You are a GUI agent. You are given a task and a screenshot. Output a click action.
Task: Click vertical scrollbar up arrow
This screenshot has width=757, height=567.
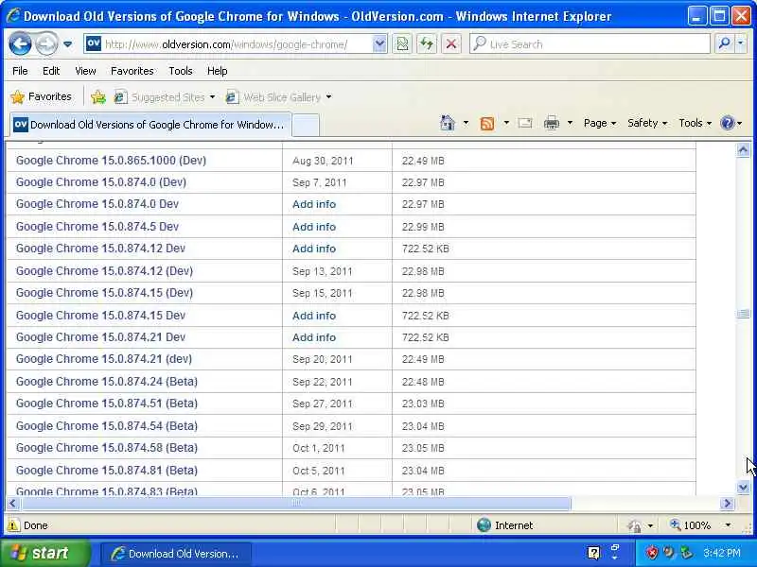(743, 150)
